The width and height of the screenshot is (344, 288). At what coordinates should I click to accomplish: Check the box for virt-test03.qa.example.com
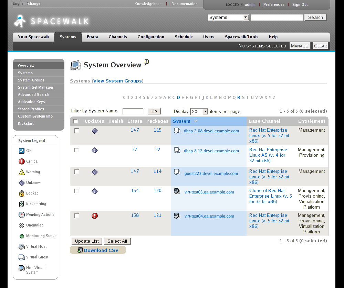click(x=76, y=191)
